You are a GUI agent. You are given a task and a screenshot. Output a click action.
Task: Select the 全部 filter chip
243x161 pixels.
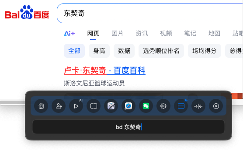(74, 51)
